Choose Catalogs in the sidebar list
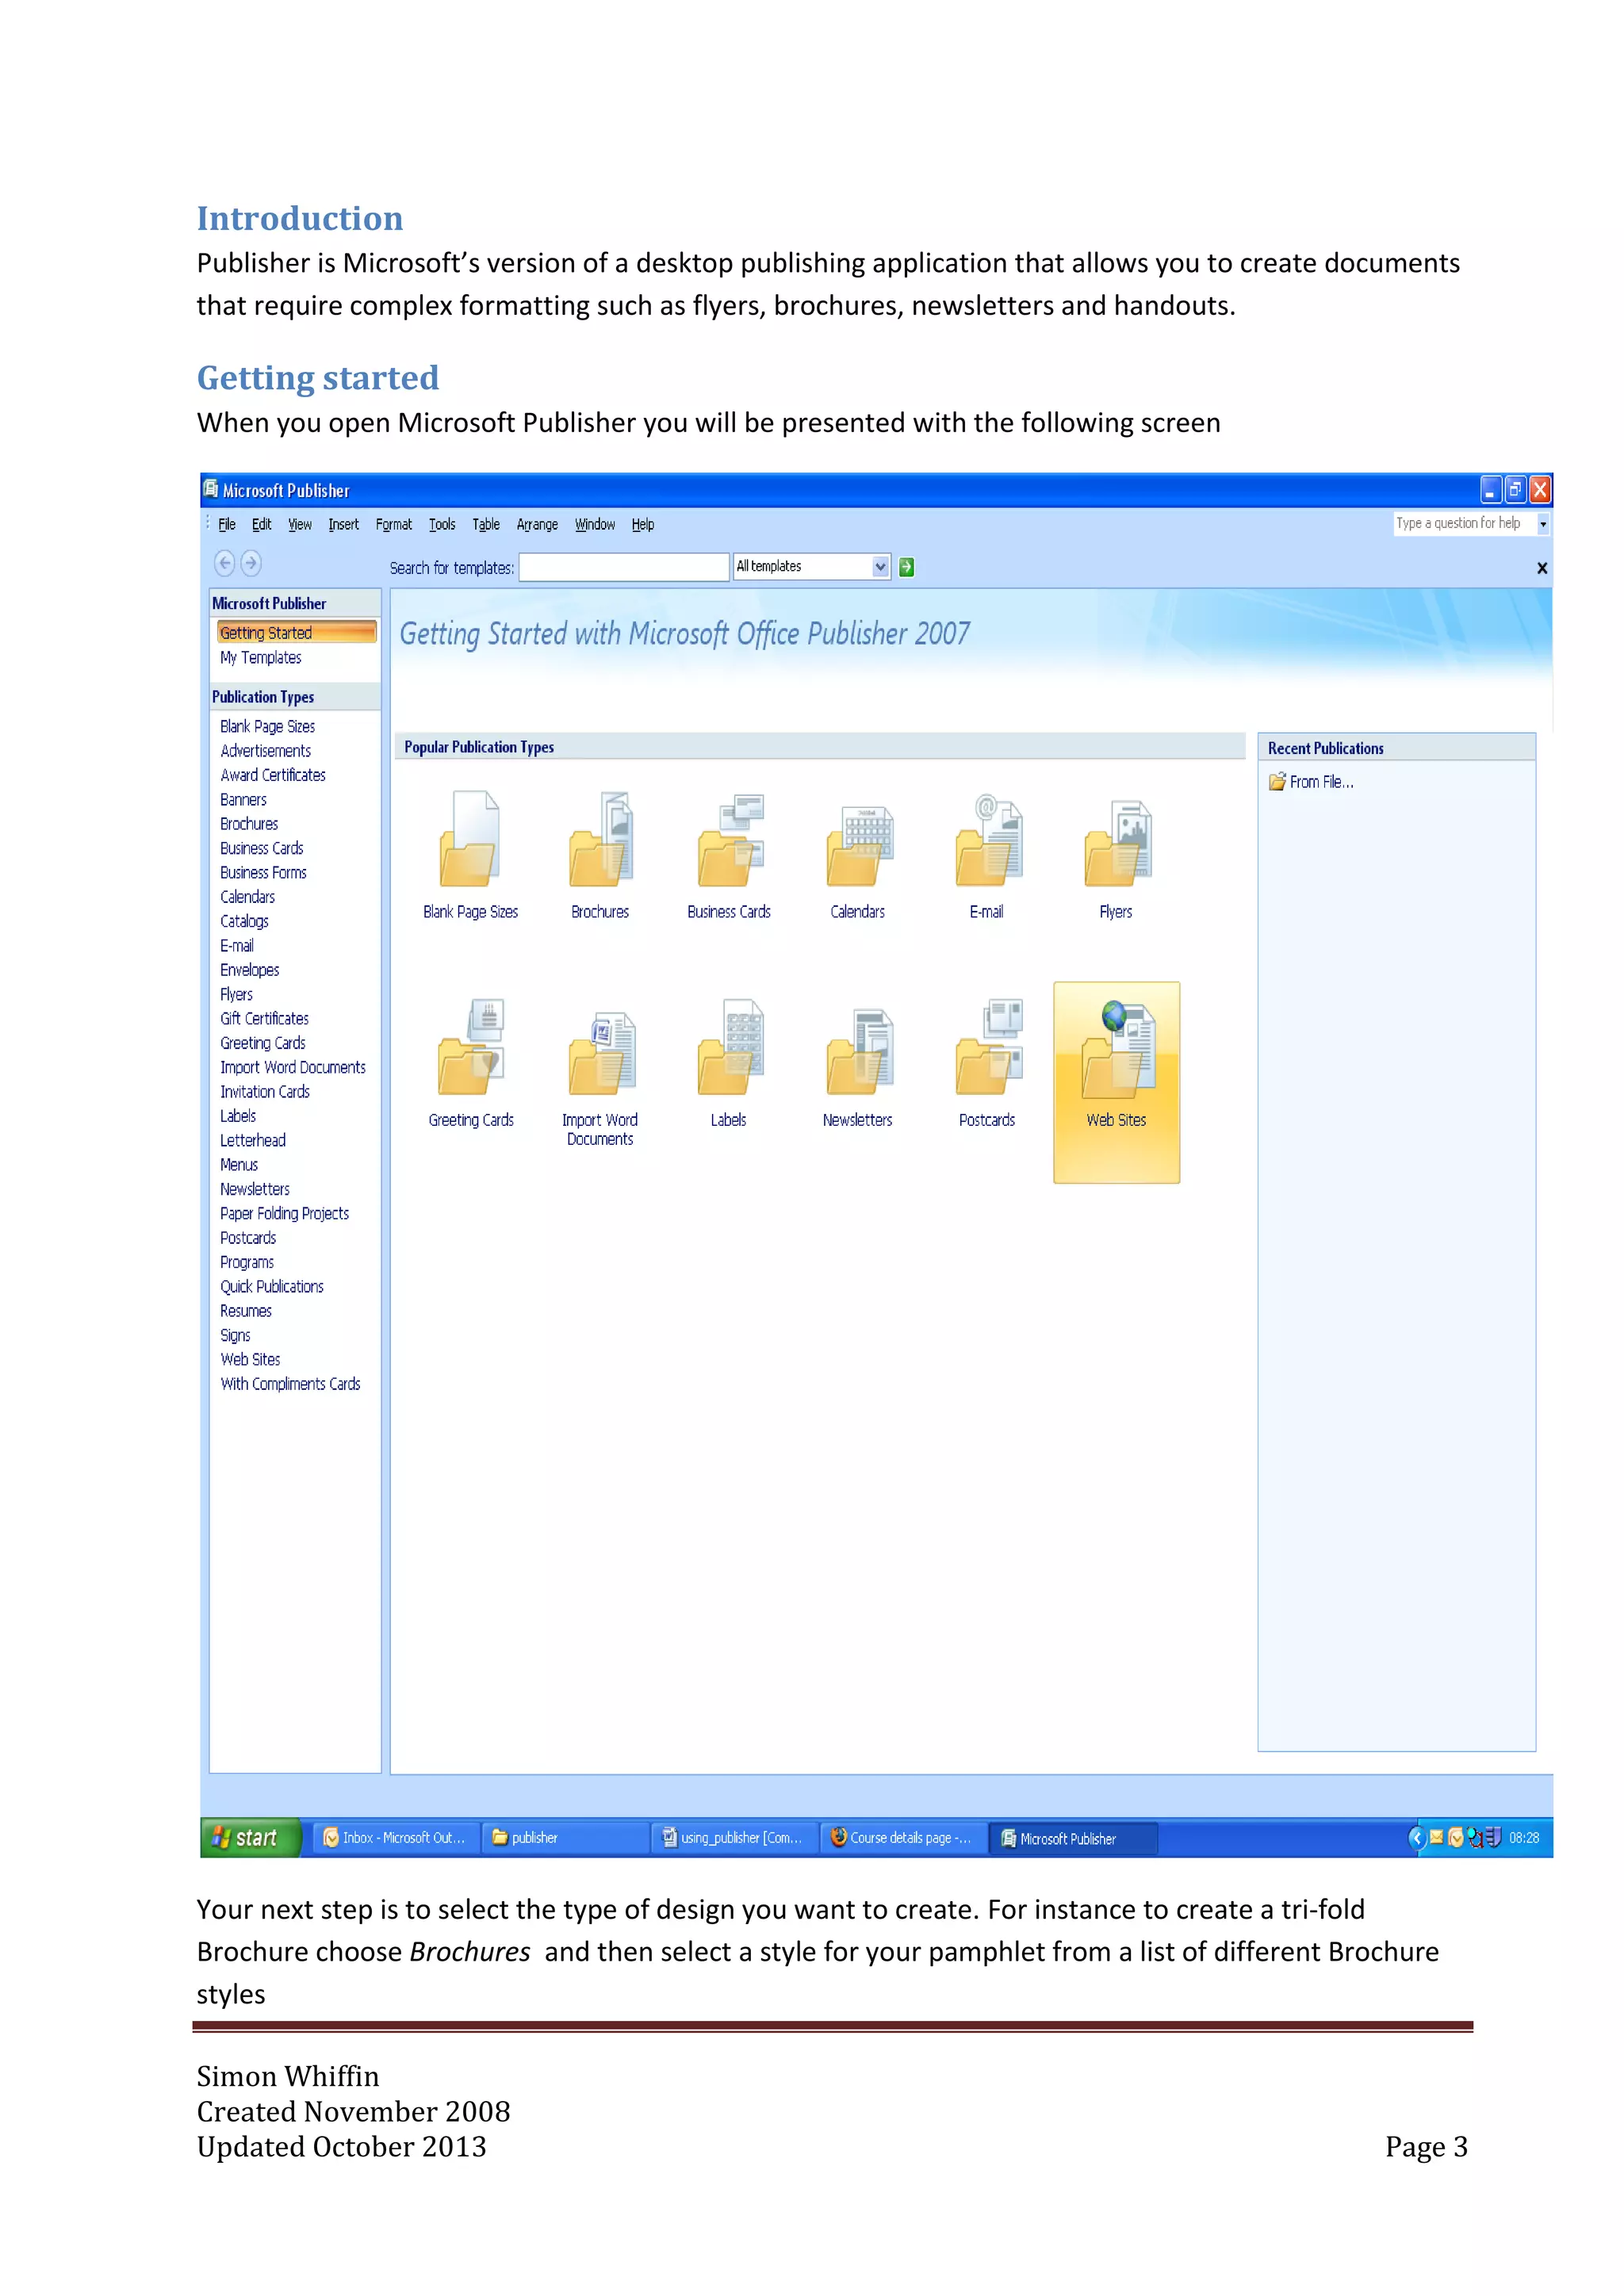This screenshot has height=2296, width=1624. click(244, 921)
